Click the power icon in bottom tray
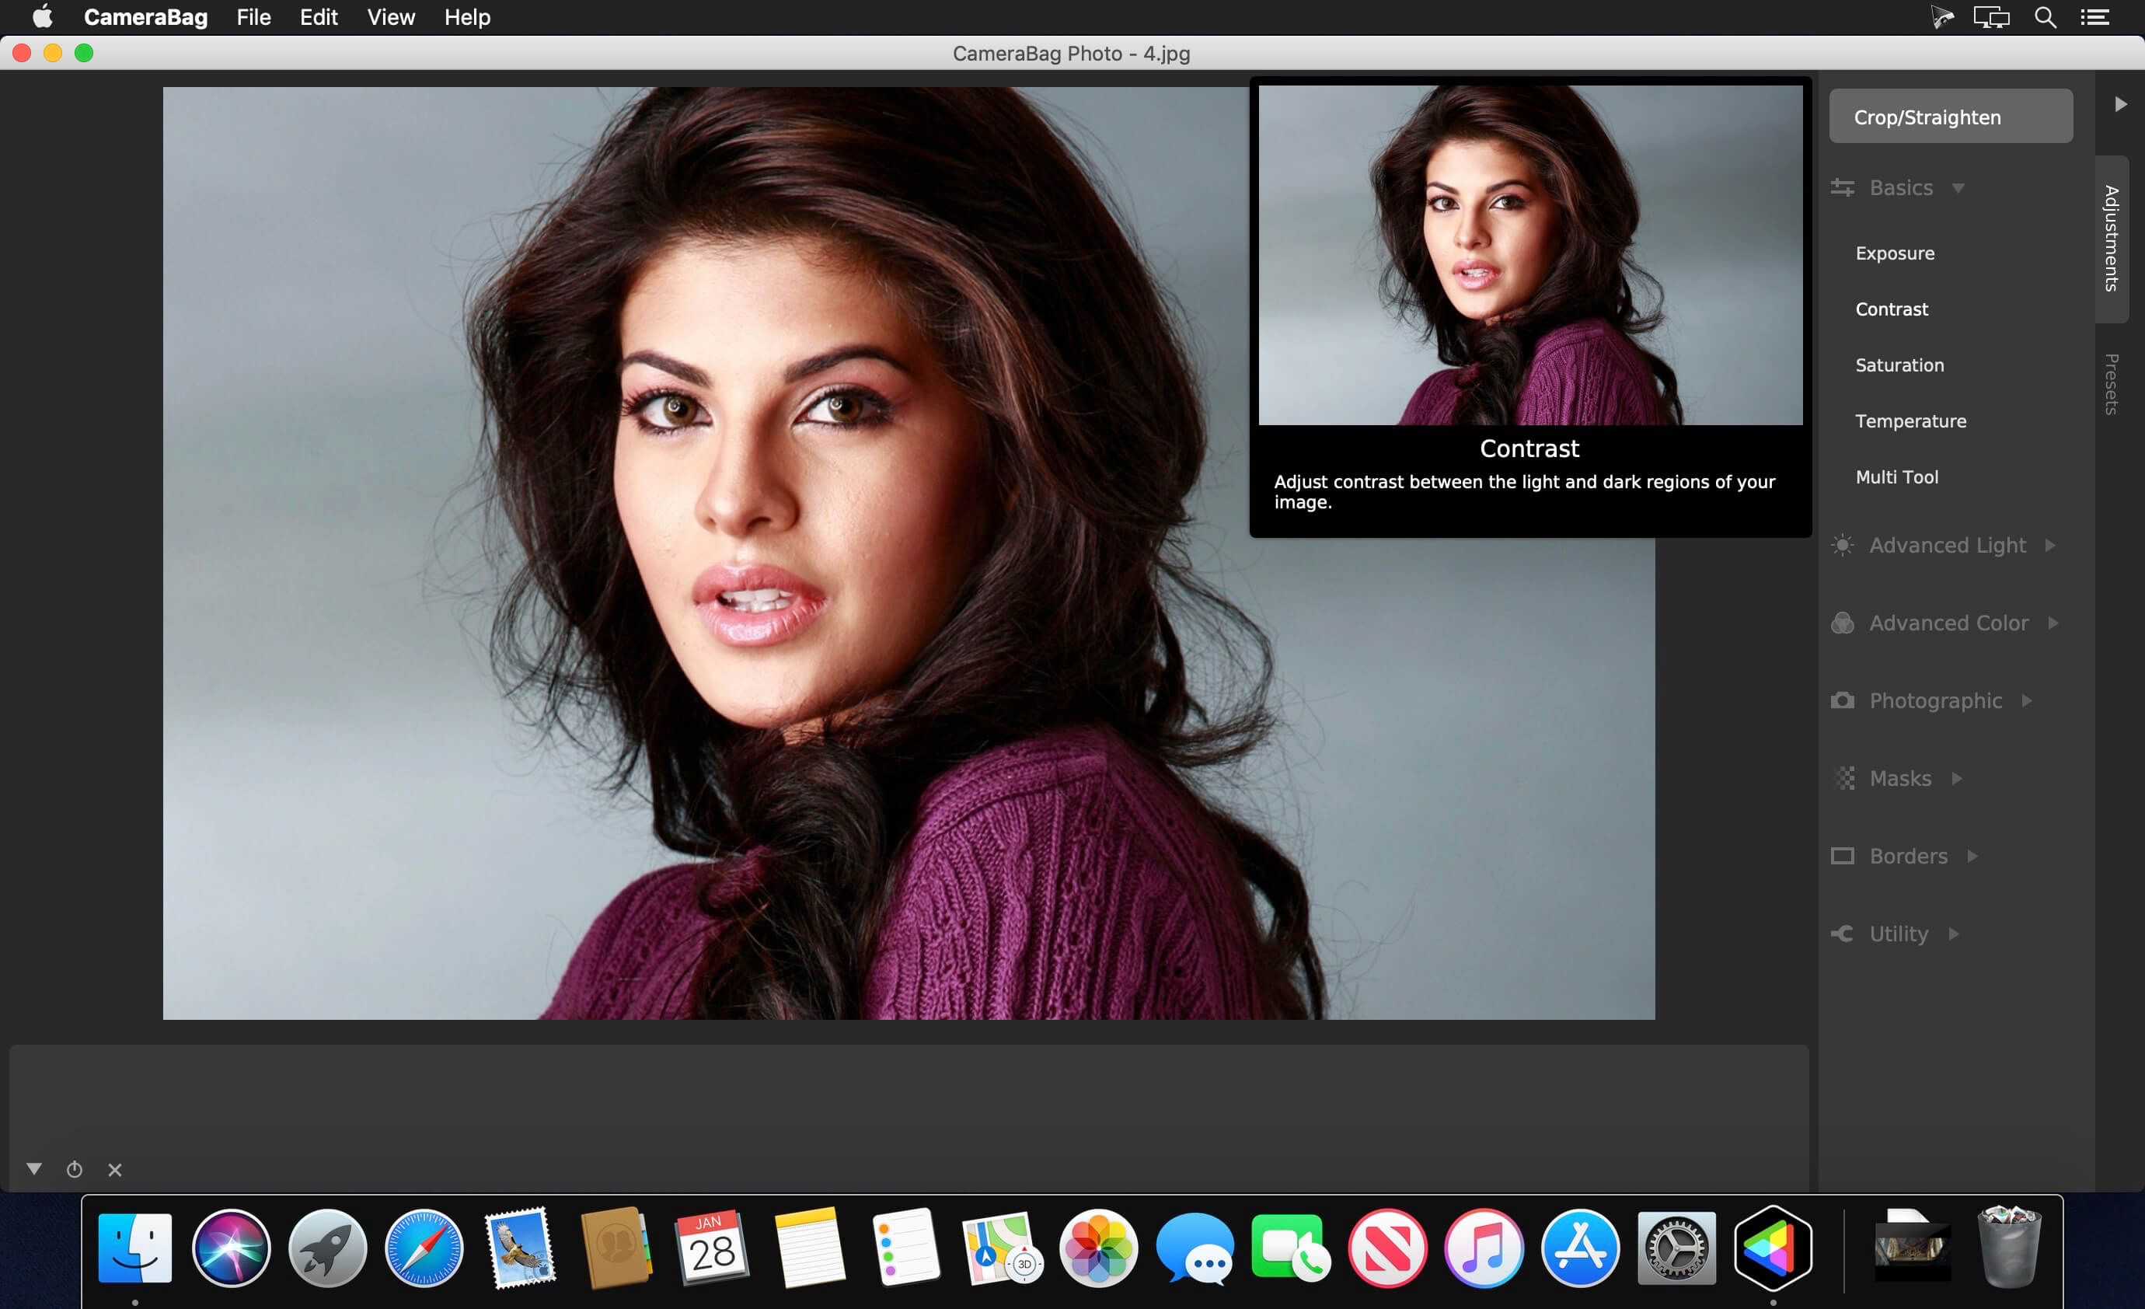Image resolution: width=2145 pixels, height=1309 pixels. coord(75,1169)
